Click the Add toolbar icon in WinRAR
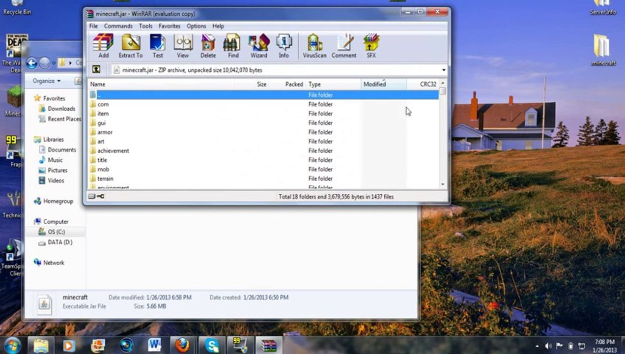Viewport: 625px width, 354px height. tap(103, 46)
